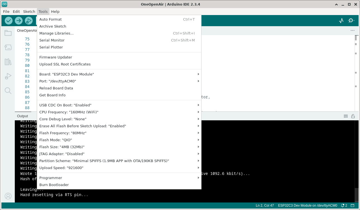
Task: Expand Flash Frequency options
Action: click(119, 133)
